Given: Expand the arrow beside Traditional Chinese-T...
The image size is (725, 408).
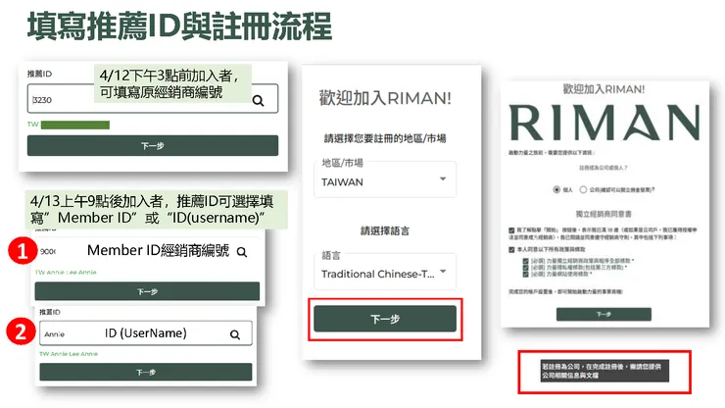Looking at the screenshot, I should tap(443, 272).
